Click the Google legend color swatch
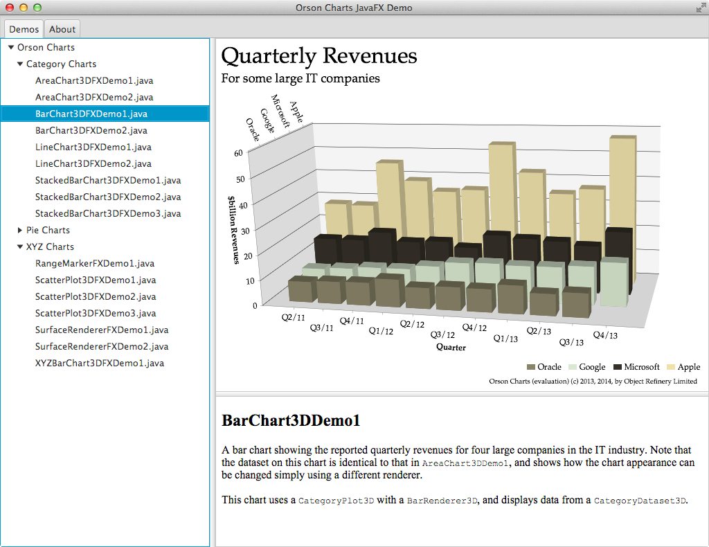 click(x=572, y=367)
